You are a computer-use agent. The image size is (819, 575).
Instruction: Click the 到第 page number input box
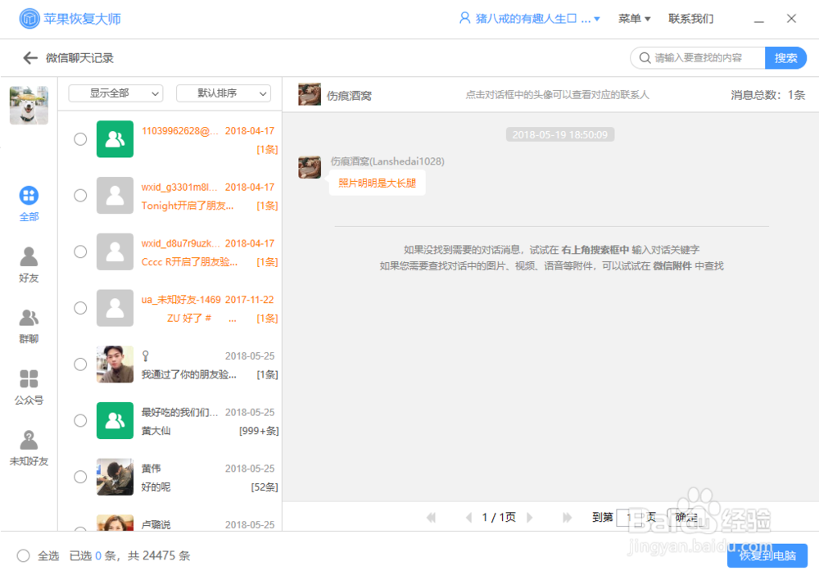click(x=629, y=518)
